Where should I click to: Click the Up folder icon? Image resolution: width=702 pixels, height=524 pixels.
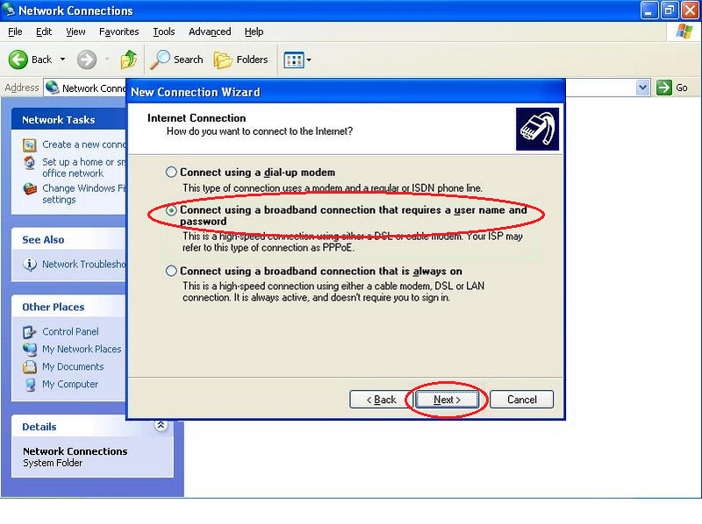tap(128, 59)
